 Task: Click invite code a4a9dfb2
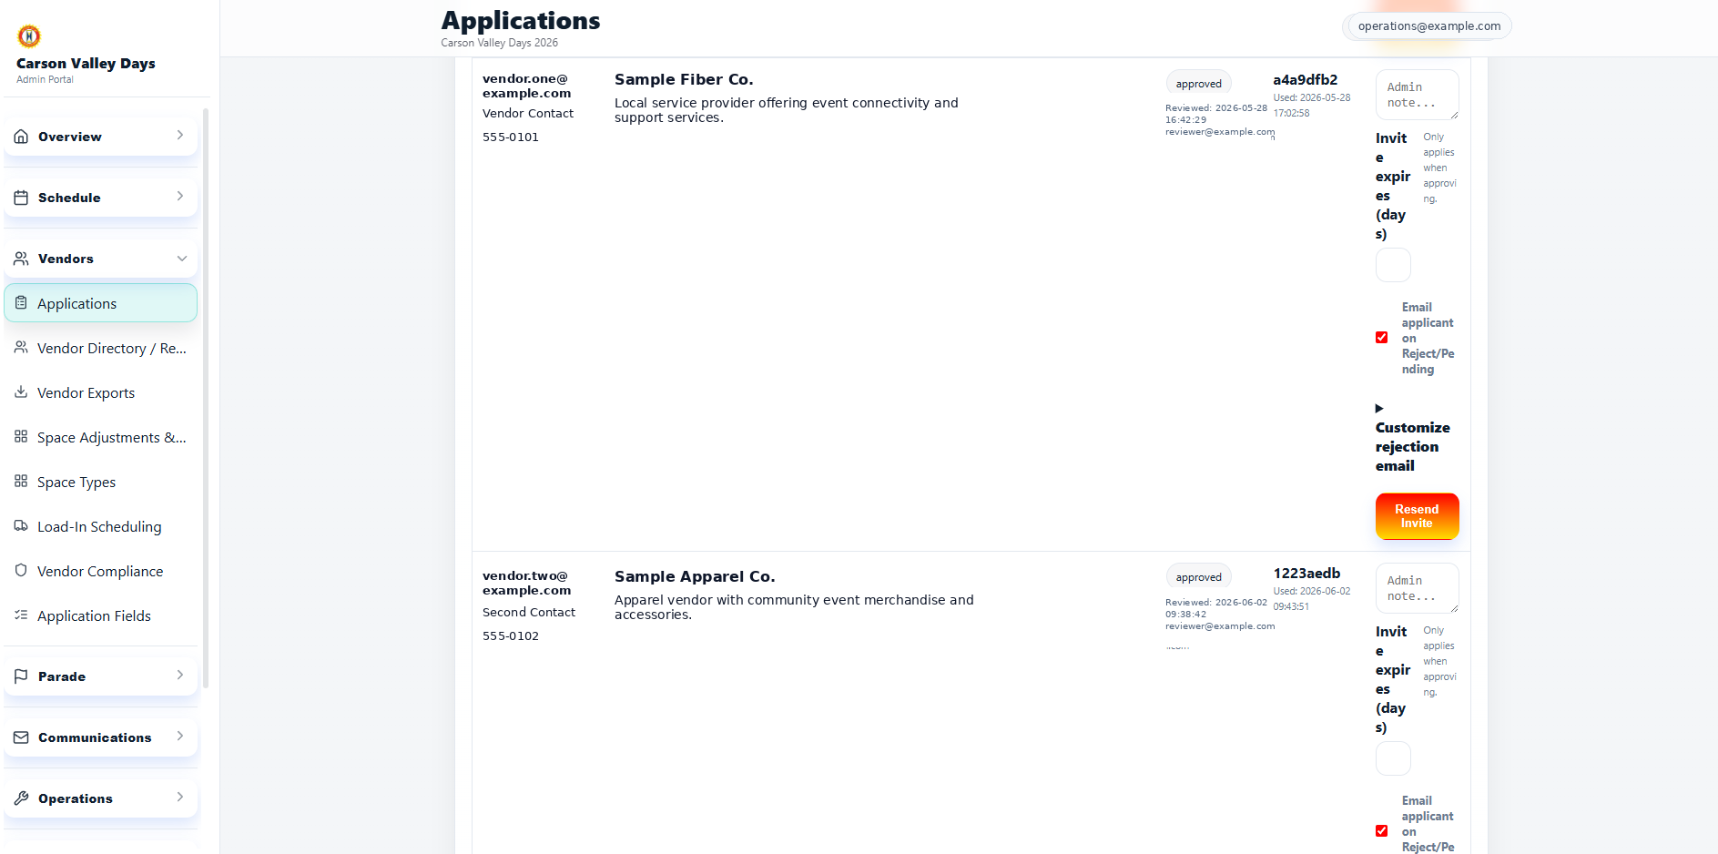[x=1305, y=80]
